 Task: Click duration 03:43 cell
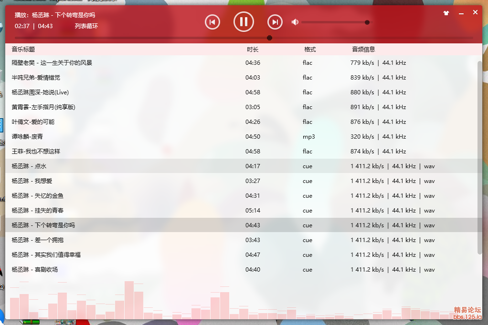pos(253,240)
